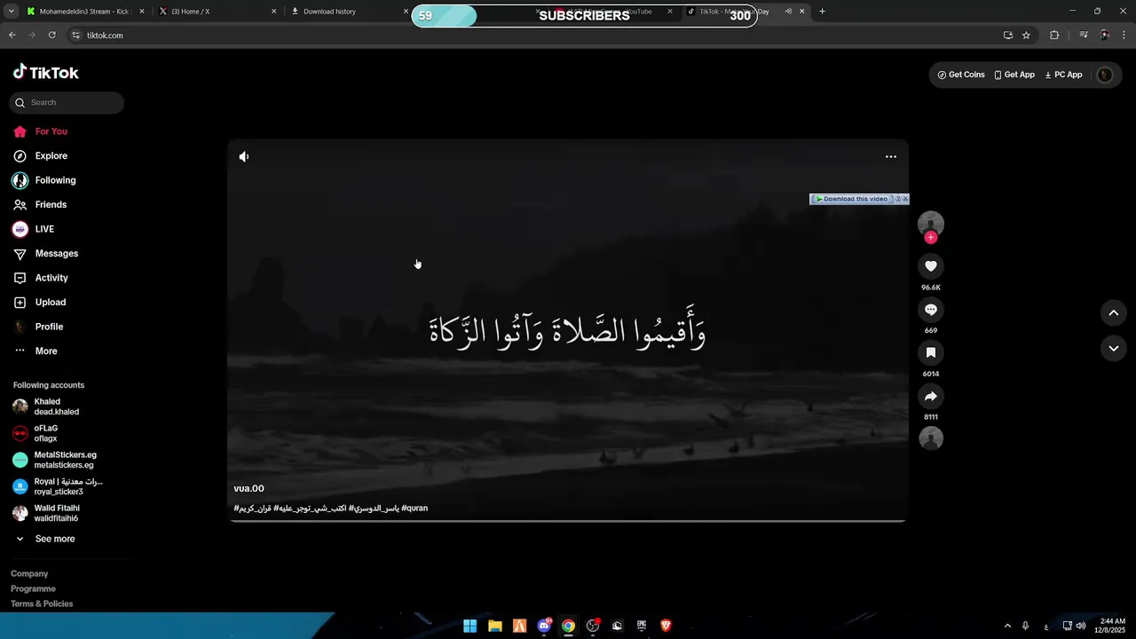
Task: Go to next video with down chevron
Action: click(x=1114, y=349)
